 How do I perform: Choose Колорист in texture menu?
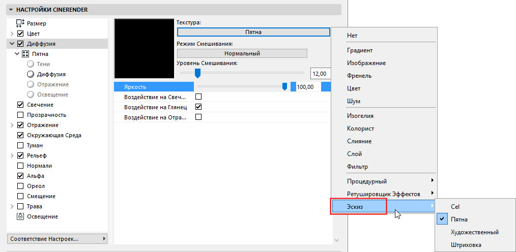point(384,129)
